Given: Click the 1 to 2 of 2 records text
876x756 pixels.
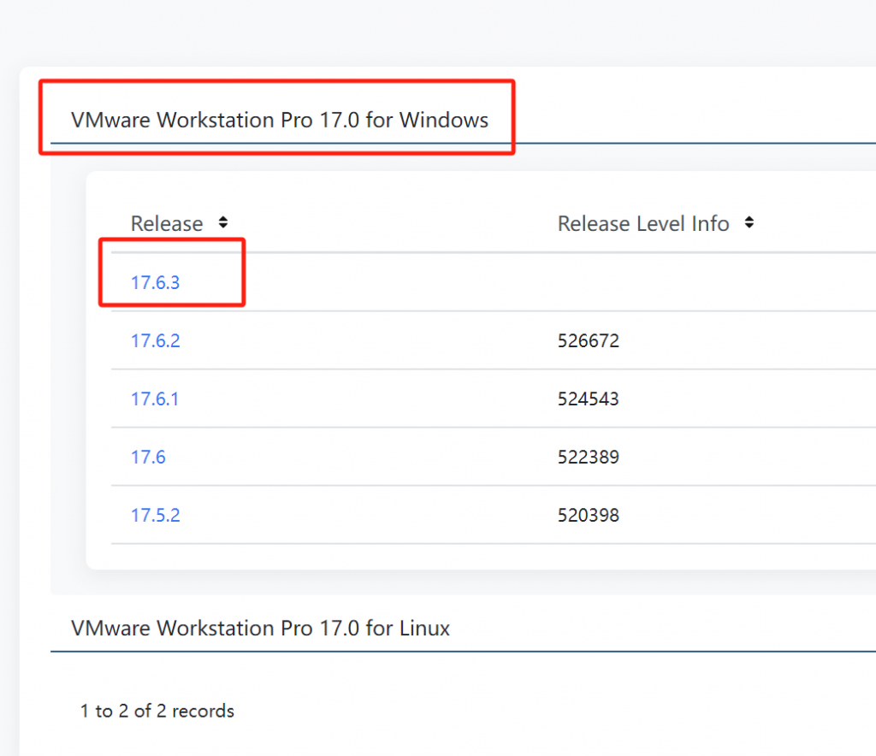Looking at the screenshot, I should pyautogui.click(x=157, y=711).
